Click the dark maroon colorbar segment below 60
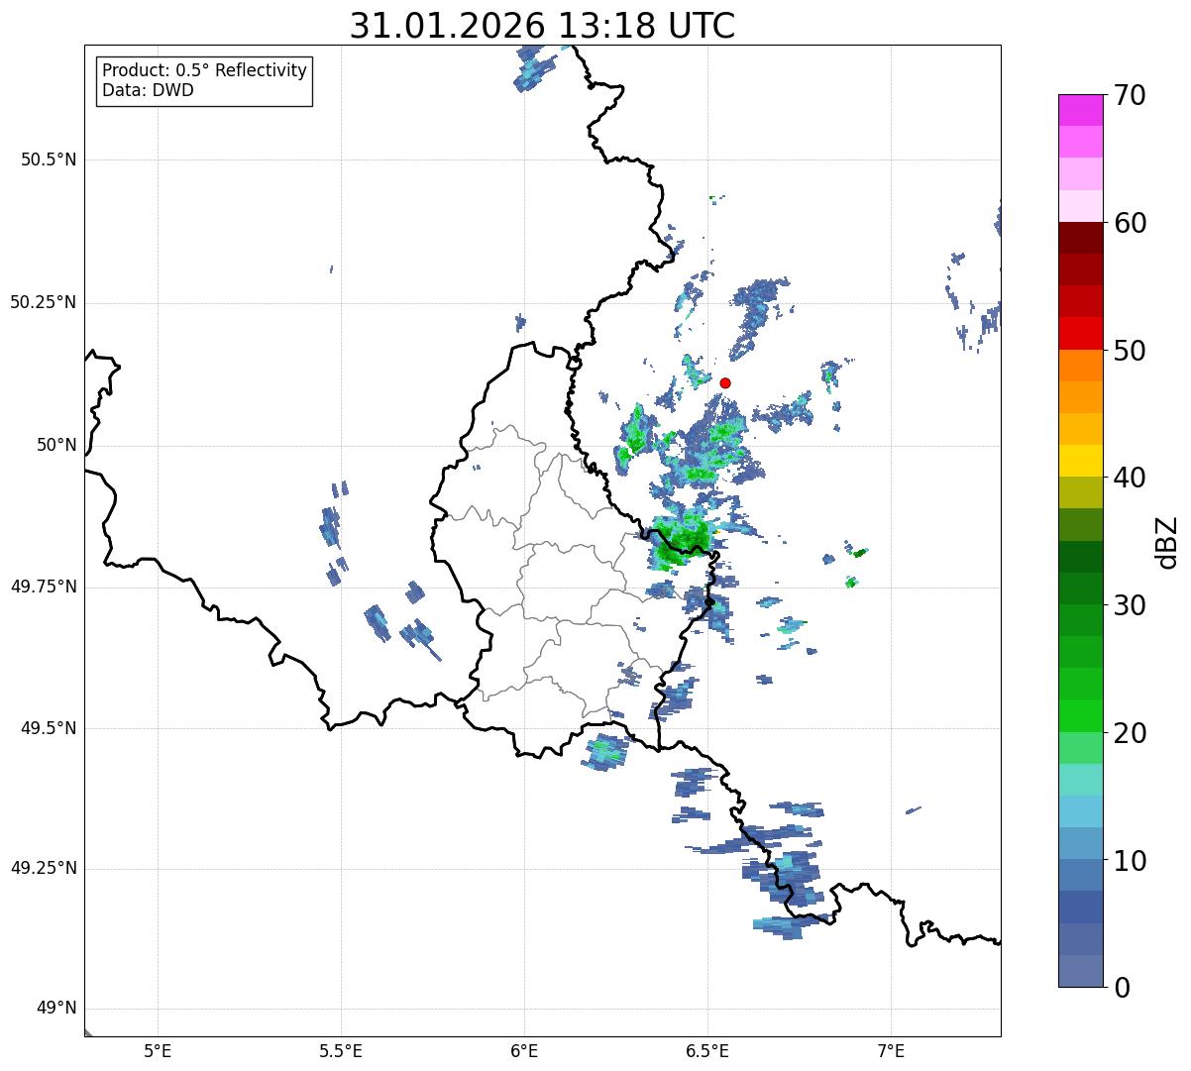The width and height of the screenshot is (1191, 1071). tap(1081, 238)
